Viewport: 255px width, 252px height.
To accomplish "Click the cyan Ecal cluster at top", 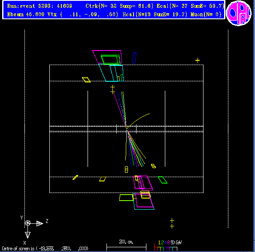I will click(111, 73).
